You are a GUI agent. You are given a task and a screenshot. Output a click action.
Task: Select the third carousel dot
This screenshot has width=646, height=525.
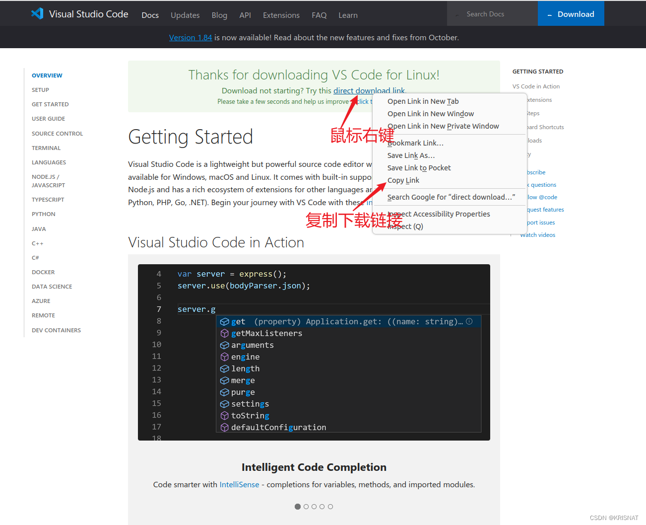click(x=314, y=507)
